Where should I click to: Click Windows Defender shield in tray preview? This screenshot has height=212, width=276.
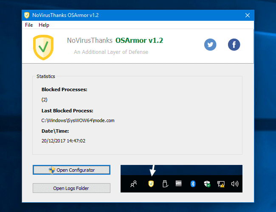coord(207,184)
